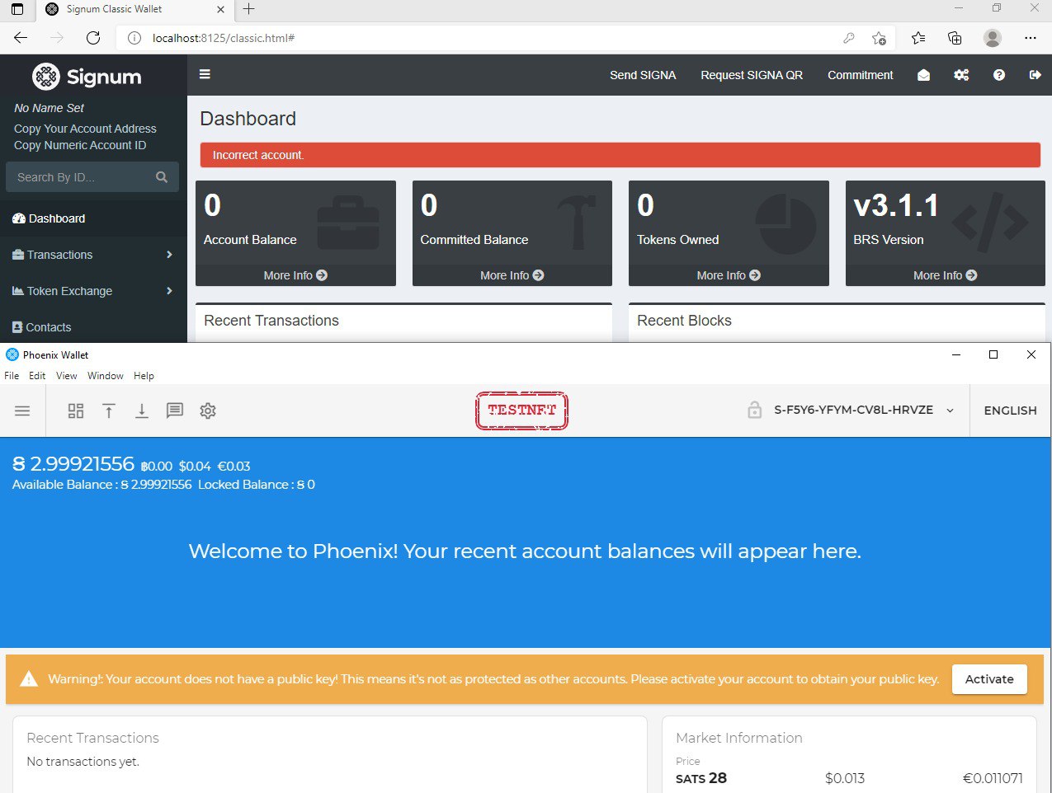
Task: Open the browser more options ellipsis
Action: coord(1031,38)
